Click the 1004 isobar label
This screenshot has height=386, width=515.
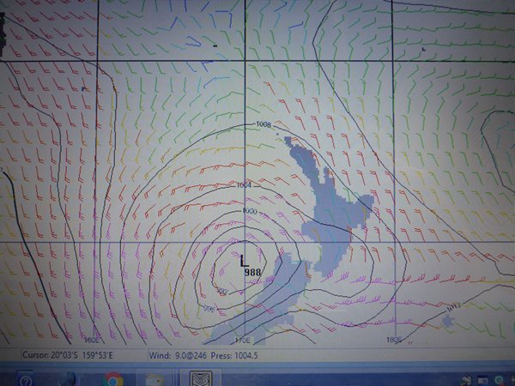point(244,184)
